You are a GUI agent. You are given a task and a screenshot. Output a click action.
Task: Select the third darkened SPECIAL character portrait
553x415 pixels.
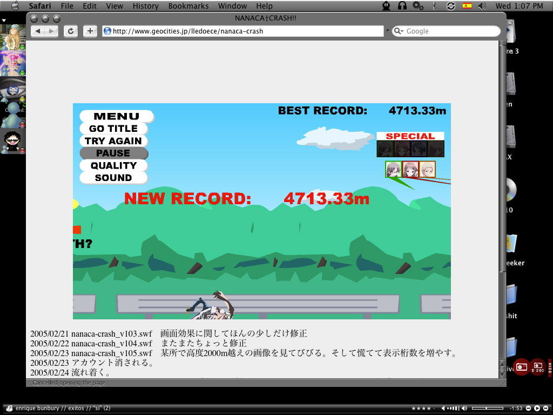pyautogui.click(x=419, y=149)
